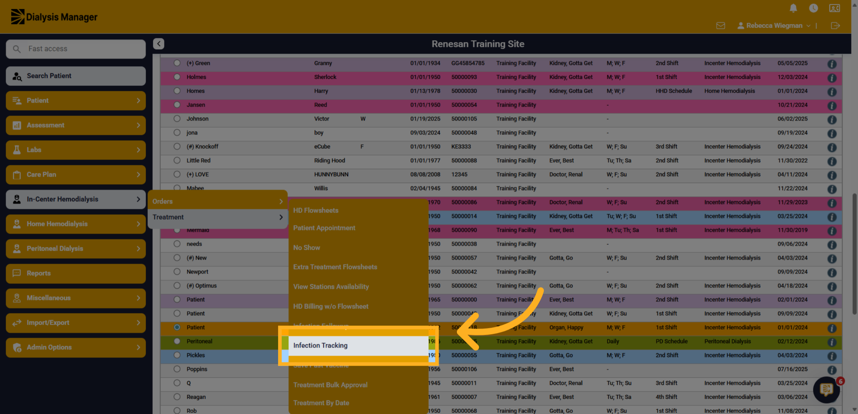Expand the Patient sidebar menu
The image size is (858, 414).
76,100
